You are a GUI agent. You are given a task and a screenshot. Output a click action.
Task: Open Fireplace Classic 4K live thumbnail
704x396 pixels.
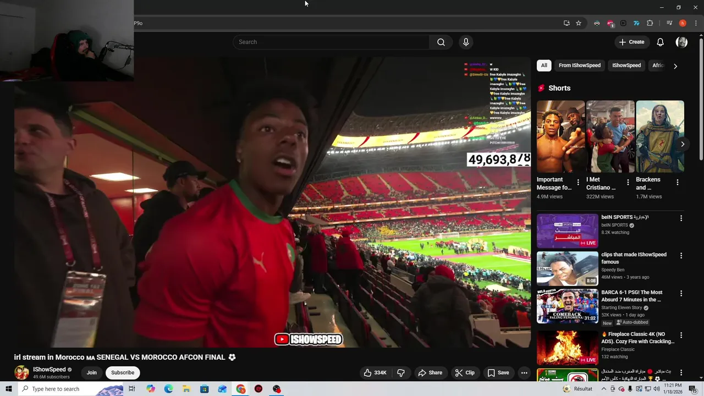click(567, 348)
